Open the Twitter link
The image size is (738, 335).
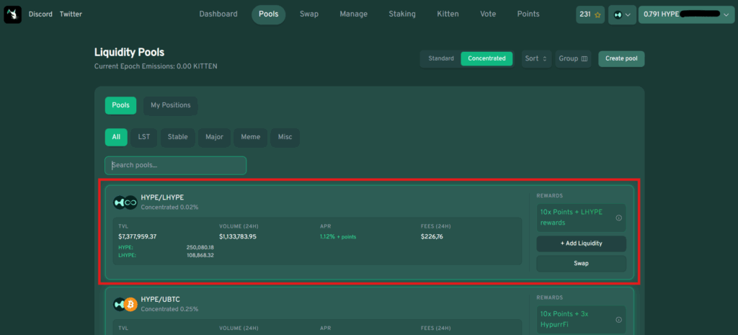[71, 14]
